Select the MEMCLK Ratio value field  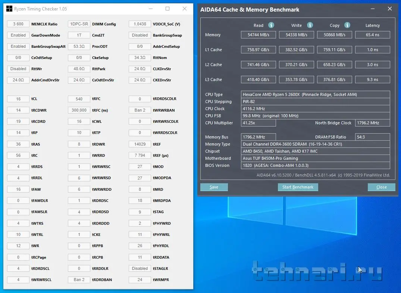coord(18,24)
